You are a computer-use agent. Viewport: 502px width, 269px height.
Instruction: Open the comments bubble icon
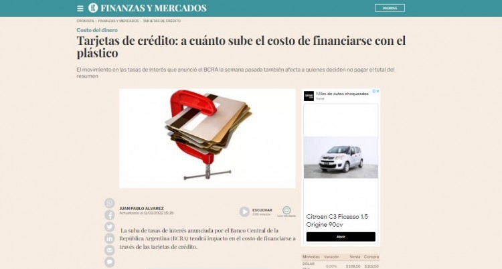tap(110, 262)
